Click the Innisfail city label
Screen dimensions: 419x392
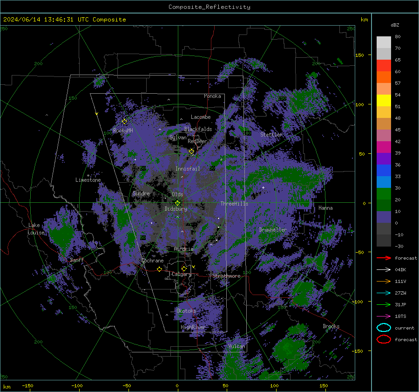(188, 169)
